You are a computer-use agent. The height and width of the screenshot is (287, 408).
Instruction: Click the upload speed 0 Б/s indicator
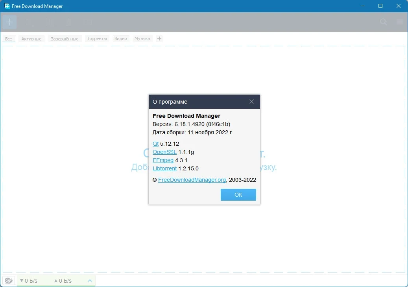(x=63, y=280)
